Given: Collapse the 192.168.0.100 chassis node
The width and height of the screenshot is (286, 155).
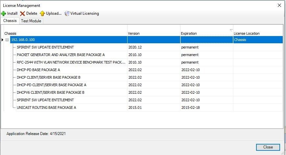Looking at the screenshot, I should click(x=7, y=40).
